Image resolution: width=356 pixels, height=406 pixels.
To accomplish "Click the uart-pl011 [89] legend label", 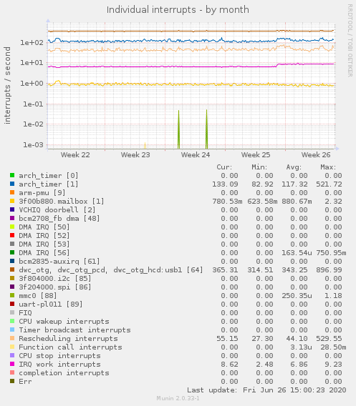I will click(51, 304).
